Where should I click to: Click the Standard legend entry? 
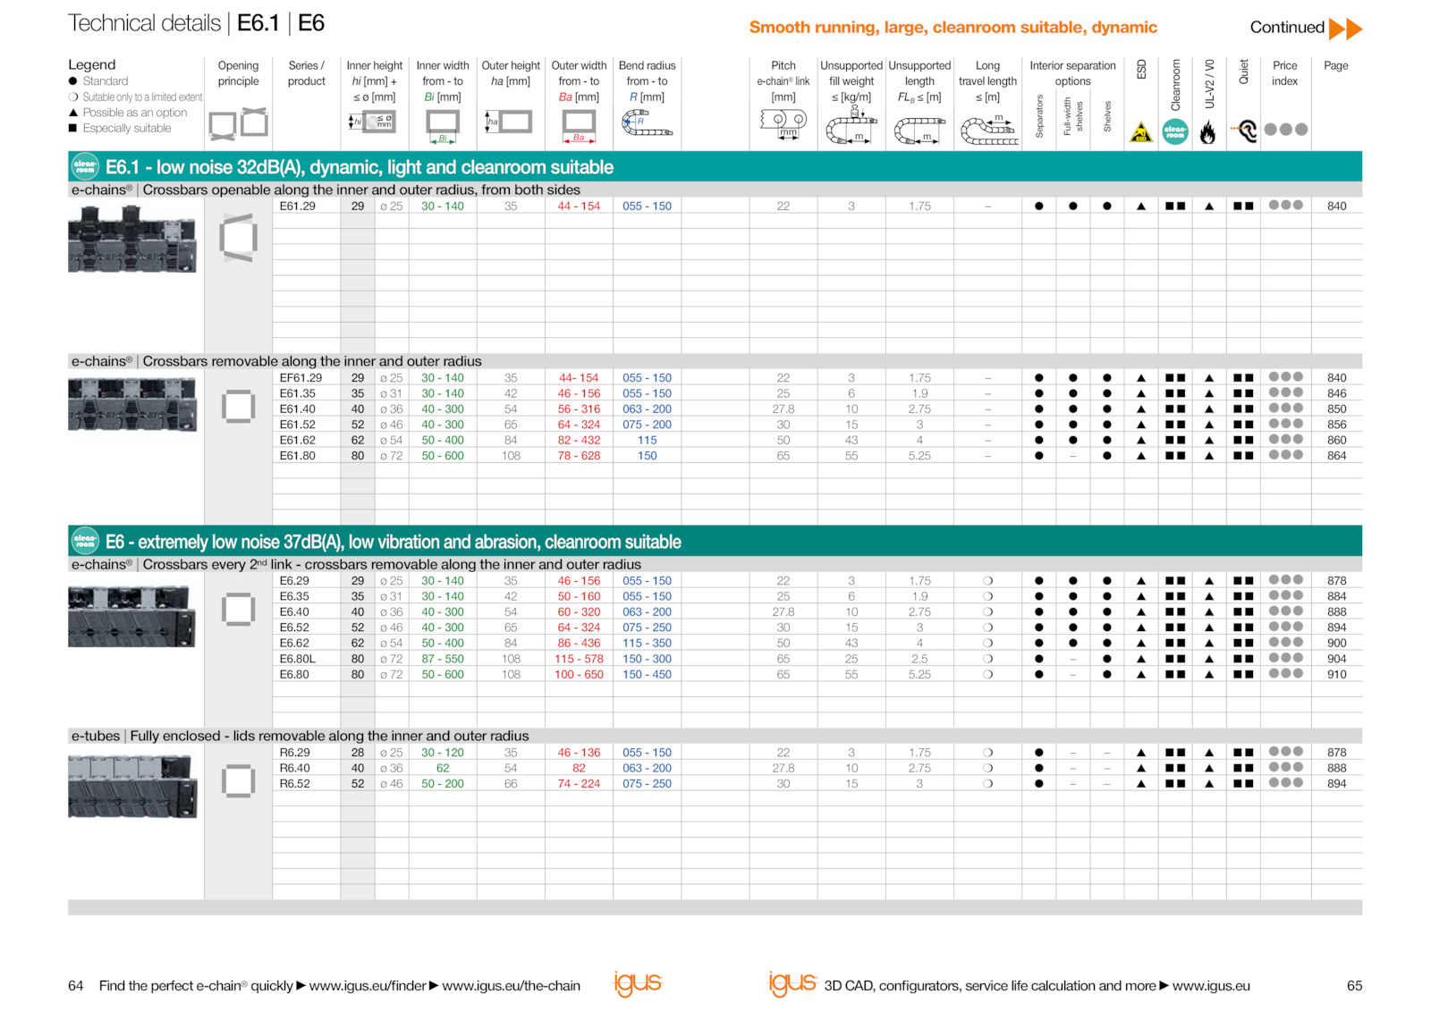[x=98, y=81]
